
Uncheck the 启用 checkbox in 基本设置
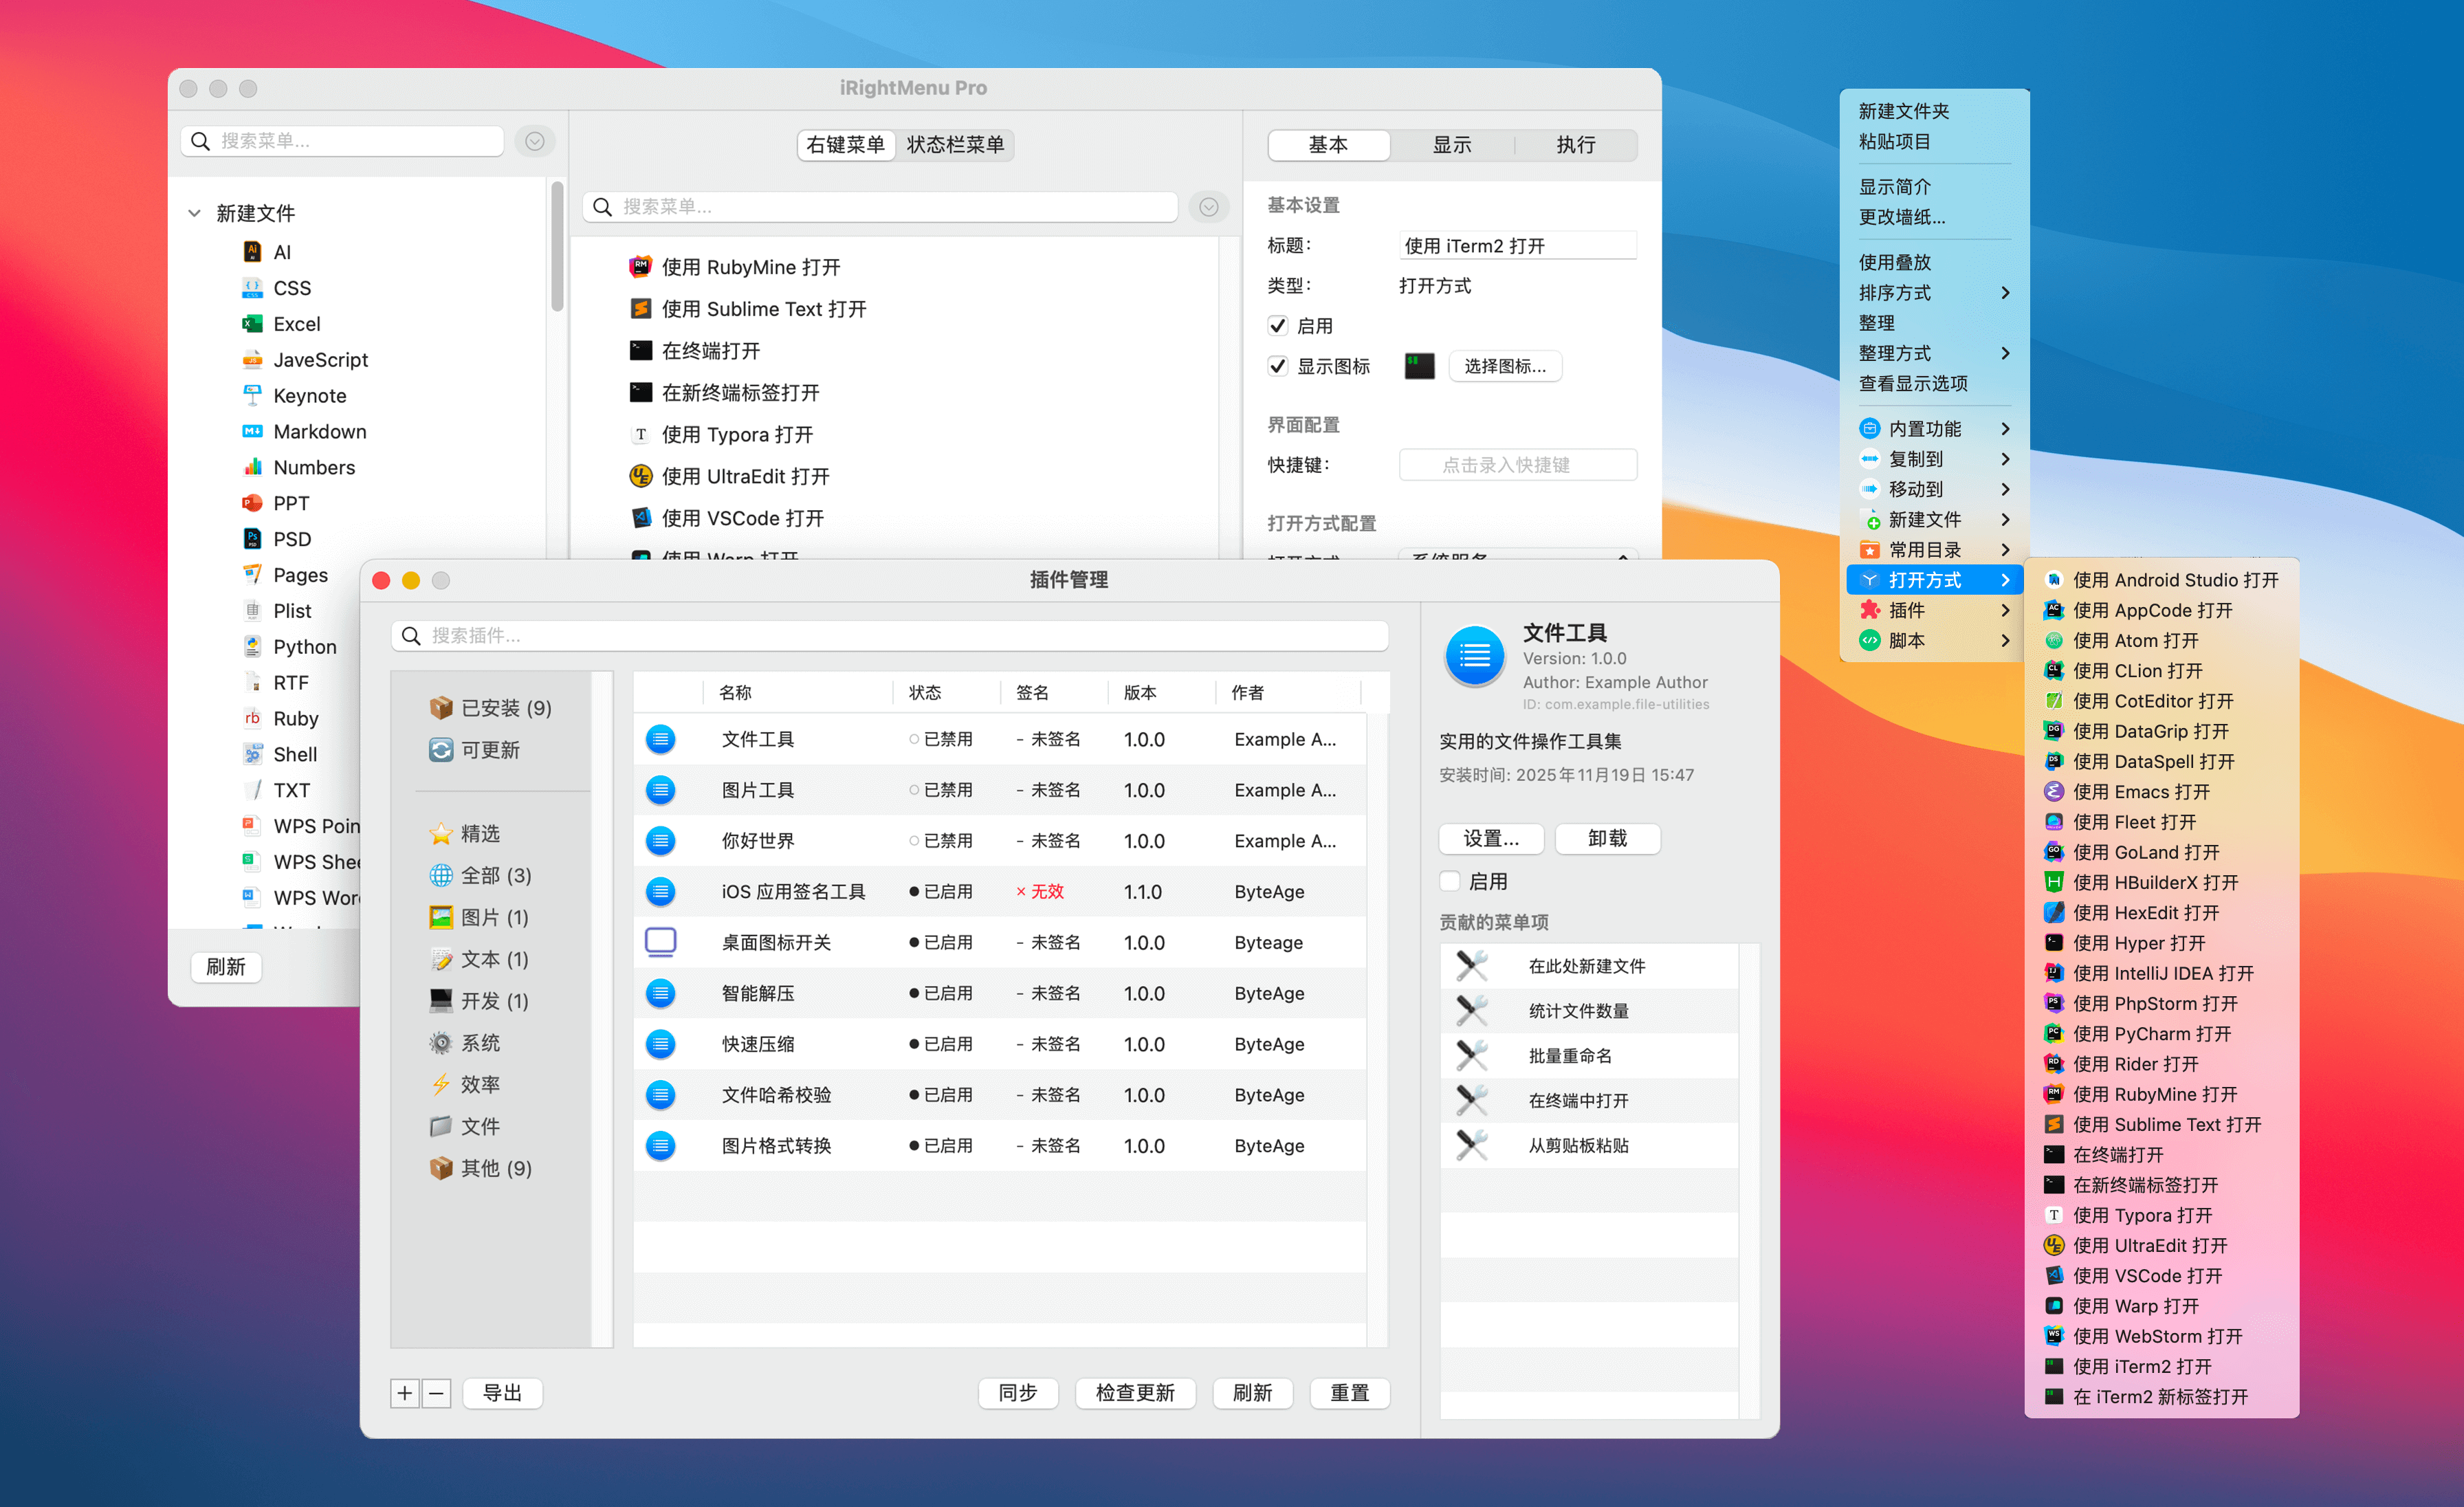pos(1278,325)
